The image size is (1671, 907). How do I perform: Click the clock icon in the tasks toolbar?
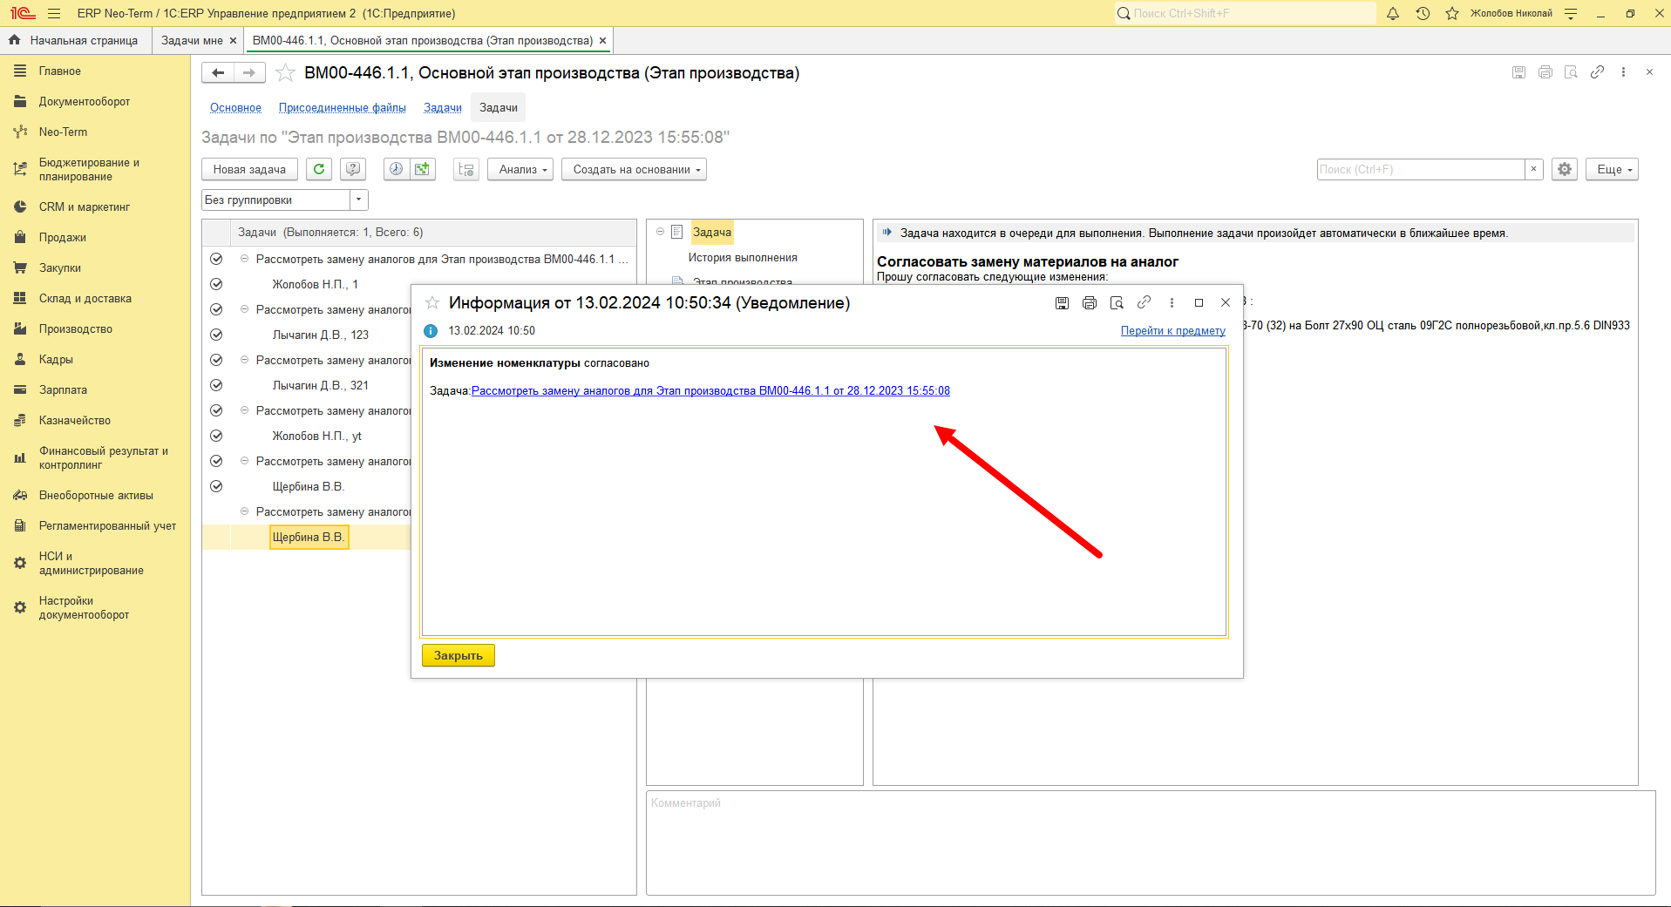(396, 169)
